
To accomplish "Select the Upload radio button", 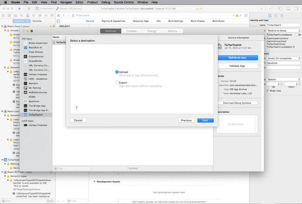I will click(117, 72).
